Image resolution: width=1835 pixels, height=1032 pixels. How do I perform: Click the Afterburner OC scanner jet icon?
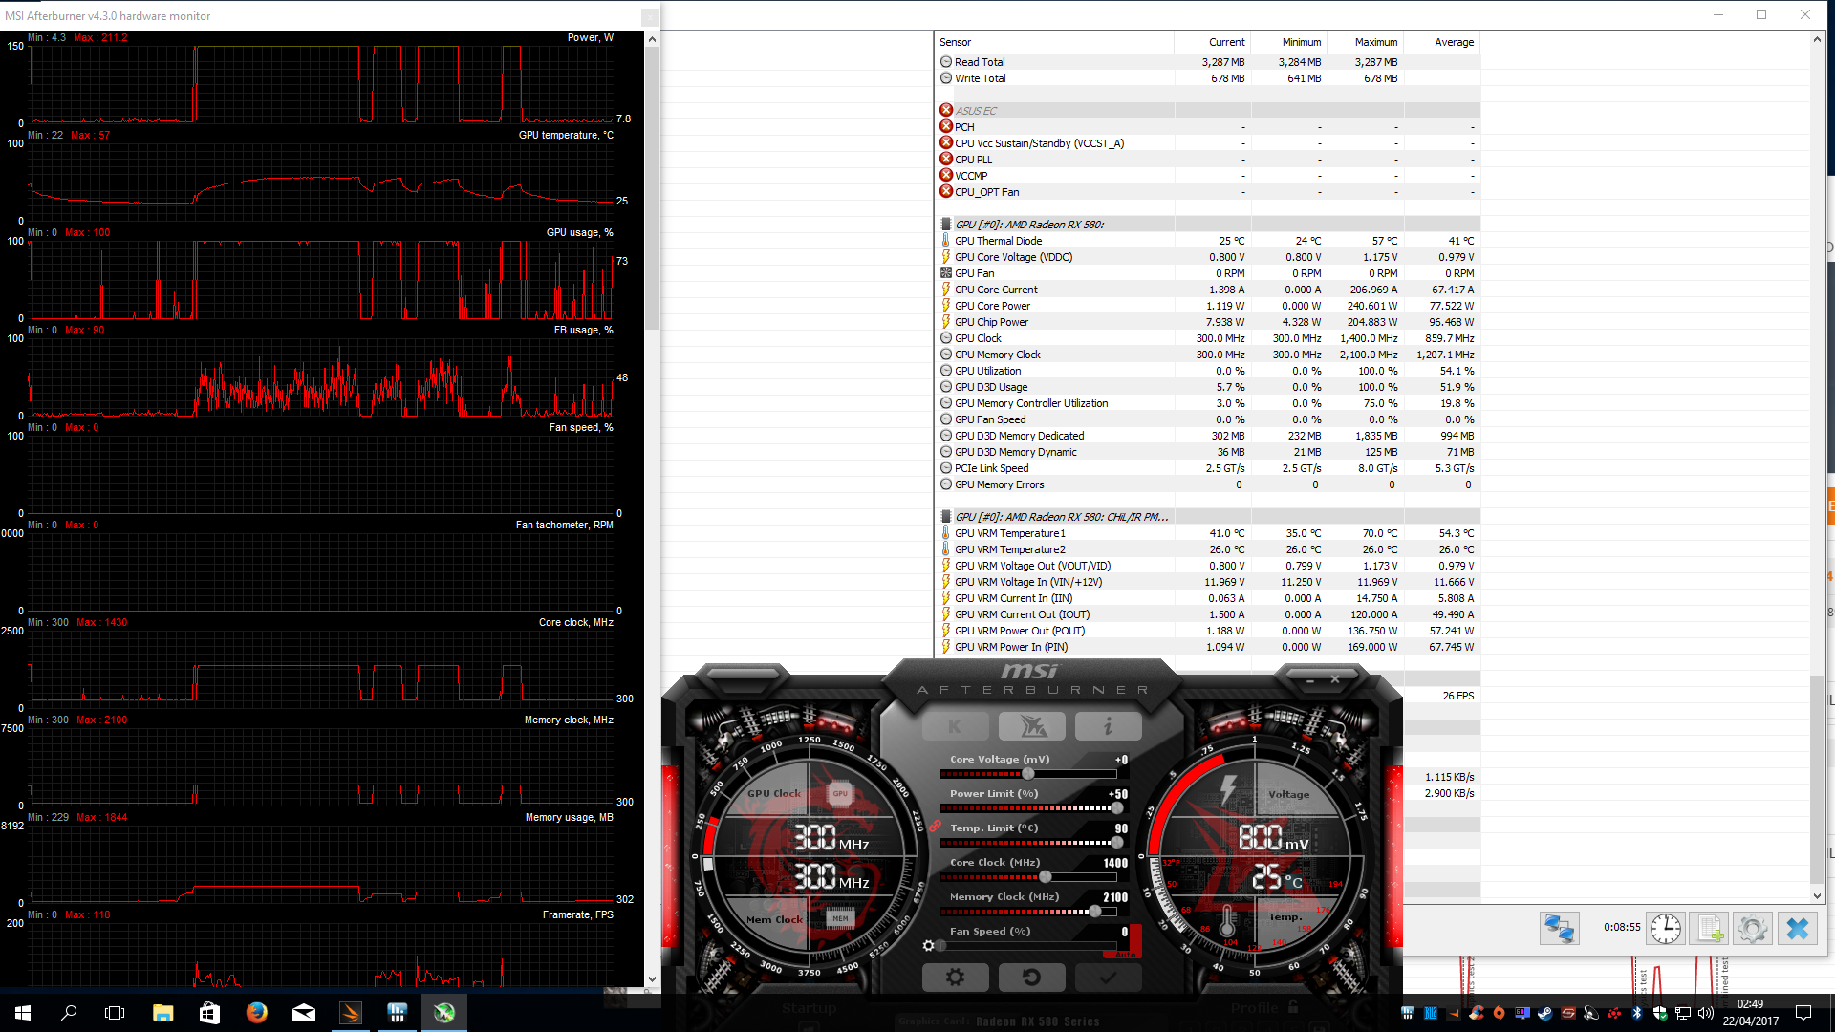pos(1031,726)
